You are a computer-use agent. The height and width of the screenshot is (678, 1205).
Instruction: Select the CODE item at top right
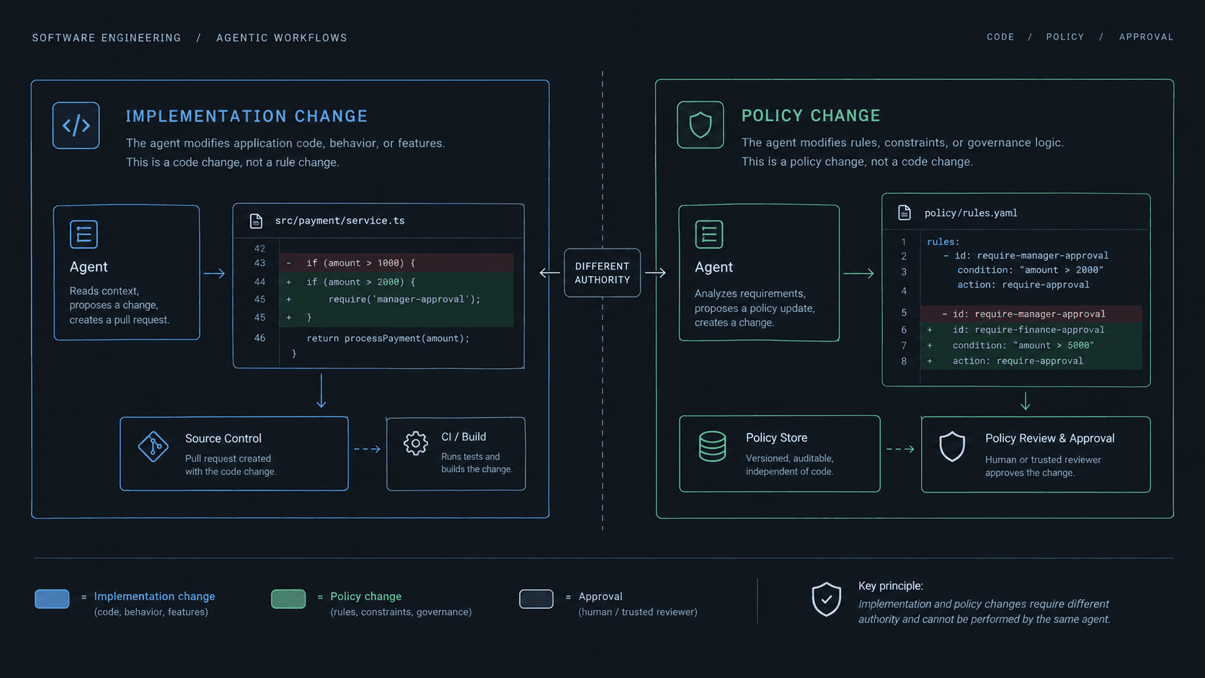(1000, 37)
